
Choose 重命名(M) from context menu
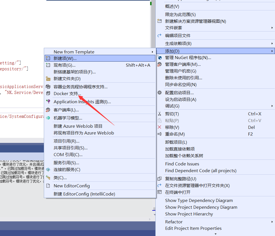click(175, 134)
